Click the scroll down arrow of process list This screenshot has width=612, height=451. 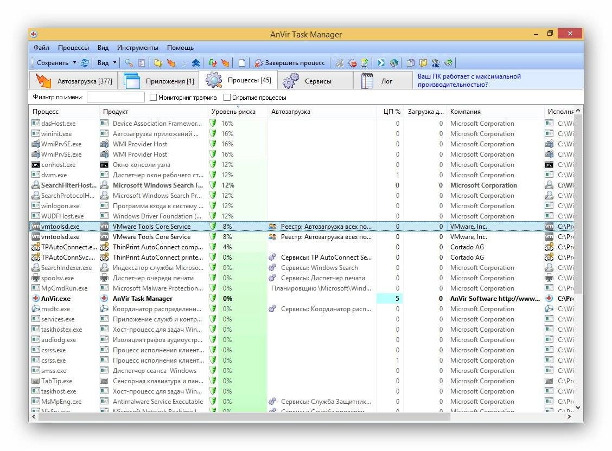click(578, 408)
